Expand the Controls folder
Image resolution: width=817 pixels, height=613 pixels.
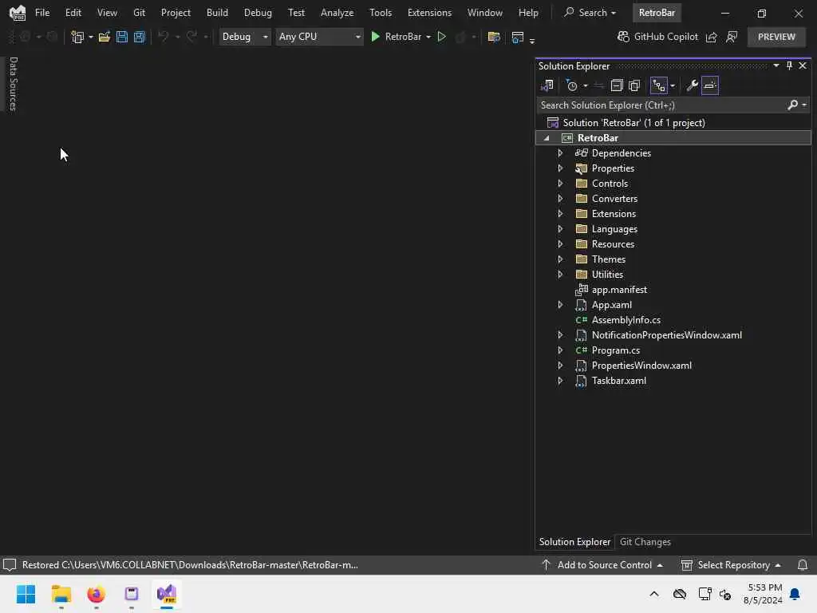pos(560,184)
